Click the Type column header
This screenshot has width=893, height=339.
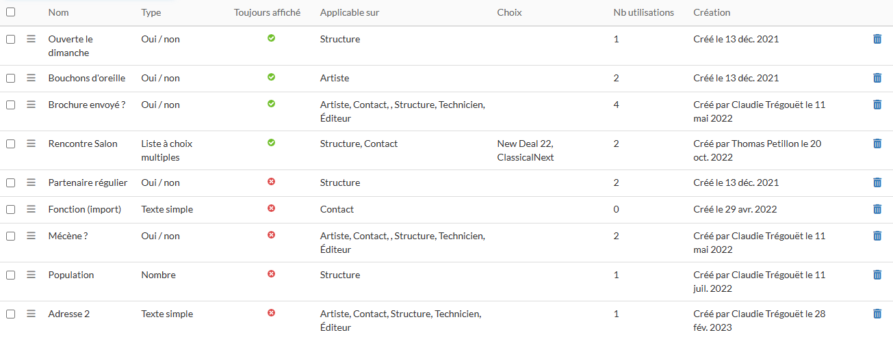151,12
